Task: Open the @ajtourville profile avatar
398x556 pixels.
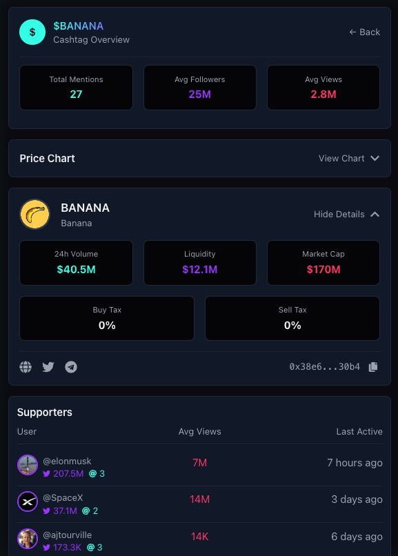Action: click(x=28, y=539)
